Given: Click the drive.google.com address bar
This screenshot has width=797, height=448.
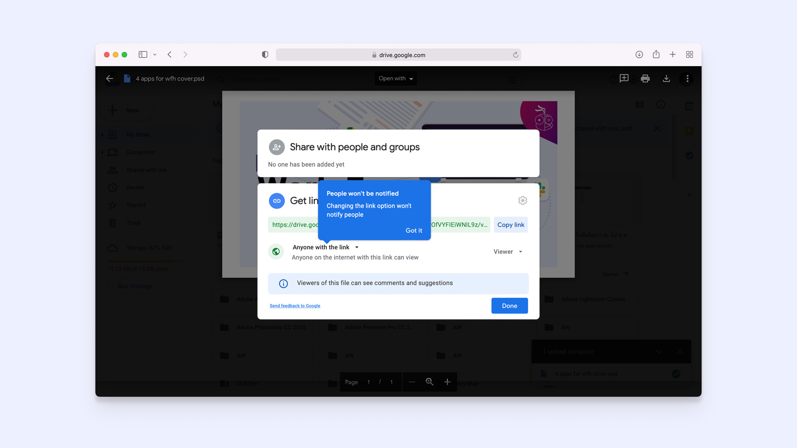Looking at the screenshot, I should tap(398, 55).
